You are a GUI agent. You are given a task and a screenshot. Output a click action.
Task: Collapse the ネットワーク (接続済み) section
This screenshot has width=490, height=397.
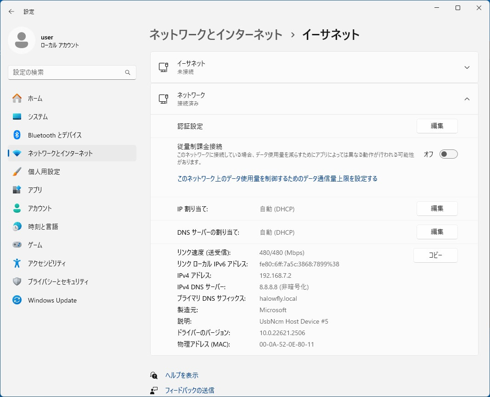click(x=467, y=99)
